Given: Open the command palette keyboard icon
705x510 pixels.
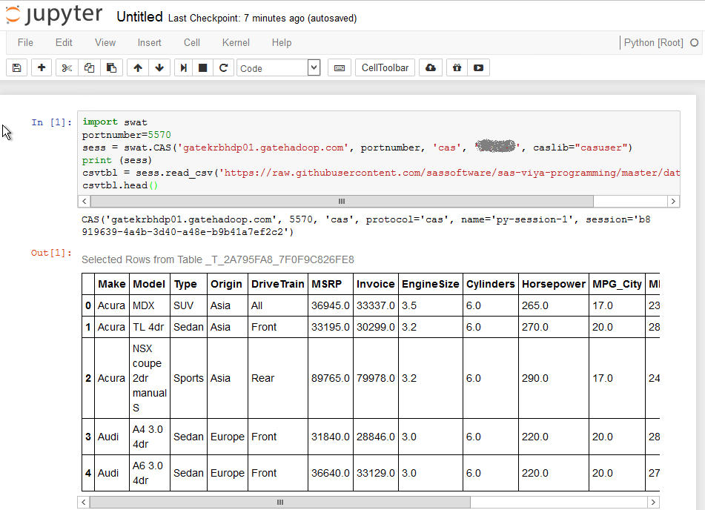Looking at the screenshot, I should 340,68.
